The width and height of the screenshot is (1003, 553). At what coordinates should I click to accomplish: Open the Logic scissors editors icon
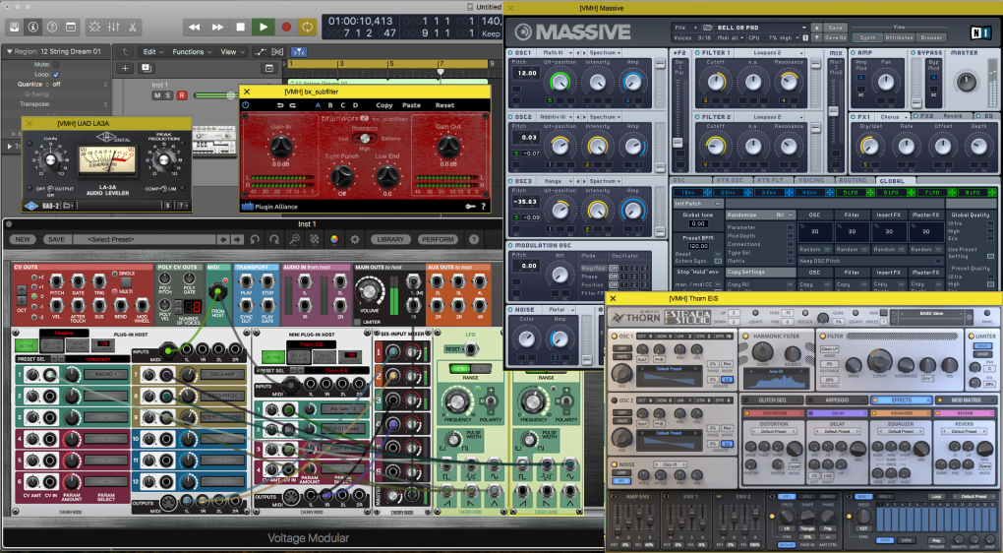coord(132,27)
